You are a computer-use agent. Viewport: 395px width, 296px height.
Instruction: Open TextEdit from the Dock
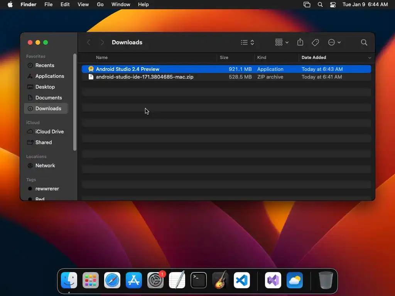point(177,280)
